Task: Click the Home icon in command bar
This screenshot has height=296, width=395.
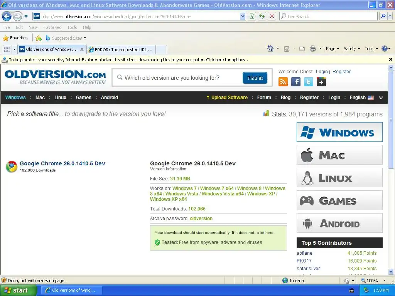Action: click(270, 49)
